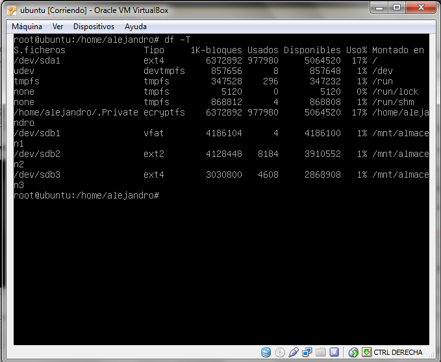Open the USB devices icon

point(294,352)
